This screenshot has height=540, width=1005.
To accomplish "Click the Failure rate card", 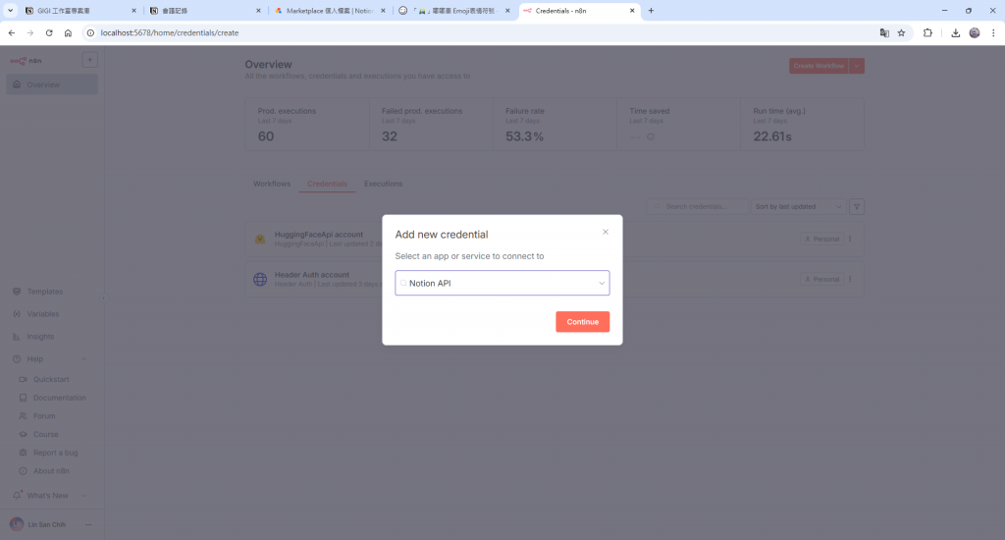I will (x=555, y=125).
